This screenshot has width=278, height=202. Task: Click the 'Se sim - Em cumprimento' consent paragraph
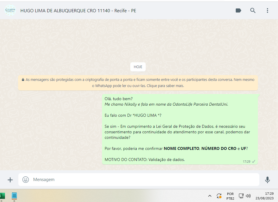pos(177,132)
